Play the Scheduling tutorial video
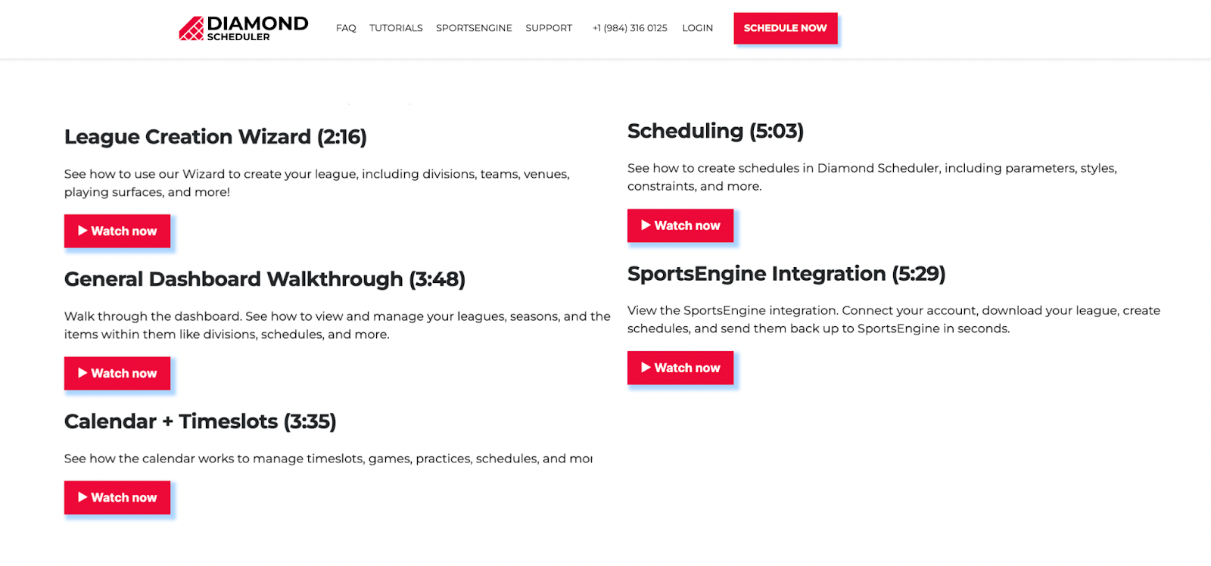The width and height of the screenshot is (1211, 566). (680, 225)
